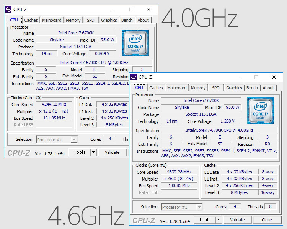
Task: Open Caches tab in front CPU-Z window
Action: point(156,88)
